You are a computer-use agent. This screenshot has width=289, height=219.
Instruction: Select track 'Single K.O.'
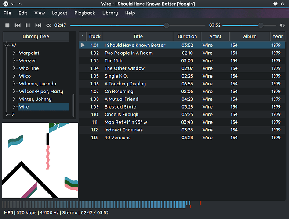[x=182, y=76]
